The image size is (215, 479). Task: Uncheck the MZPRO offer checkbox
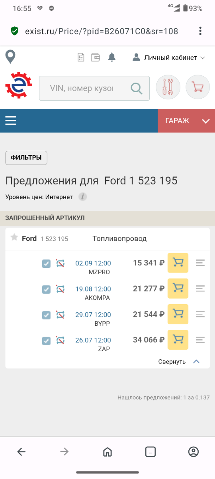pos(47,263)
